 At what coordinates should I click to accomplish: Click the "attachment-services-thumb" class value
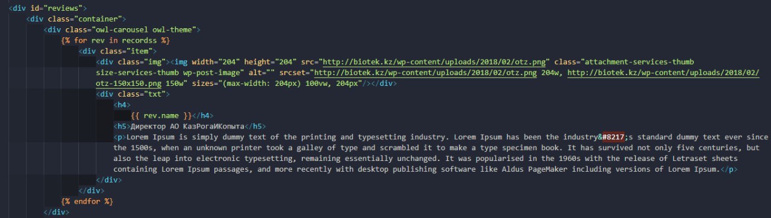(x=640, y=62)
